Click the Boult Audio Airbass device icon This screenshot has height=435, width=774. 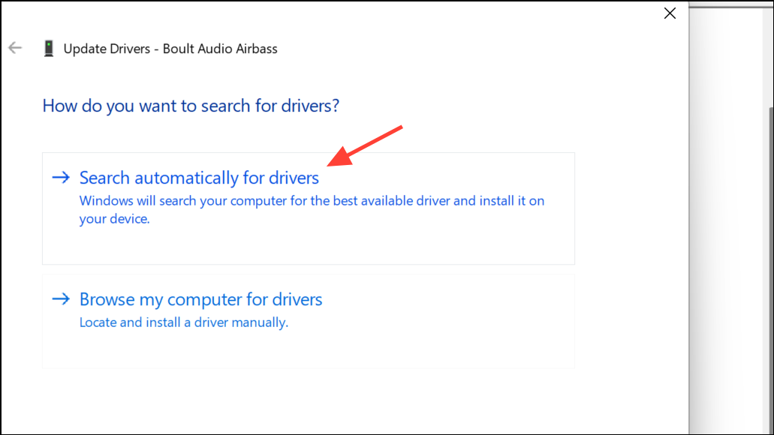(49, 49)
